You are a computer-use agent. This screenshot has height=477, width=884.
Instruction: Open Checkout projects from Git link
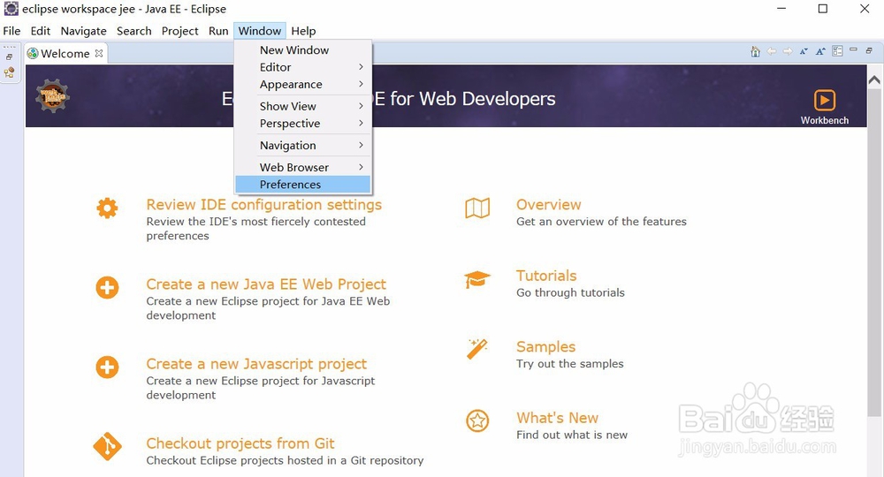click(x=240, y=443)
